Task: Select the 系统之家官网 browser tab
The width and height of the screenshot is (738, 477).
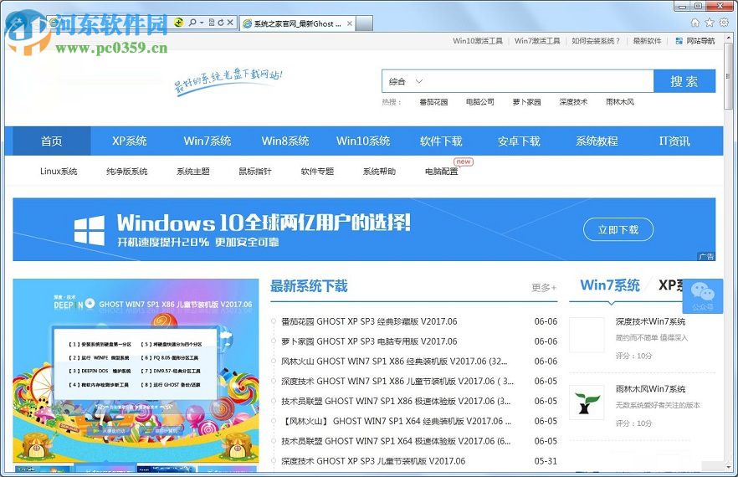Action: click(297, 23)
